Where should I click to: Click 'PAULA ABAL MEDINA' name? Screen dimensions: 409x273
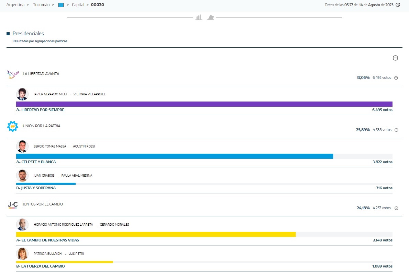click(x=77, y=176)
